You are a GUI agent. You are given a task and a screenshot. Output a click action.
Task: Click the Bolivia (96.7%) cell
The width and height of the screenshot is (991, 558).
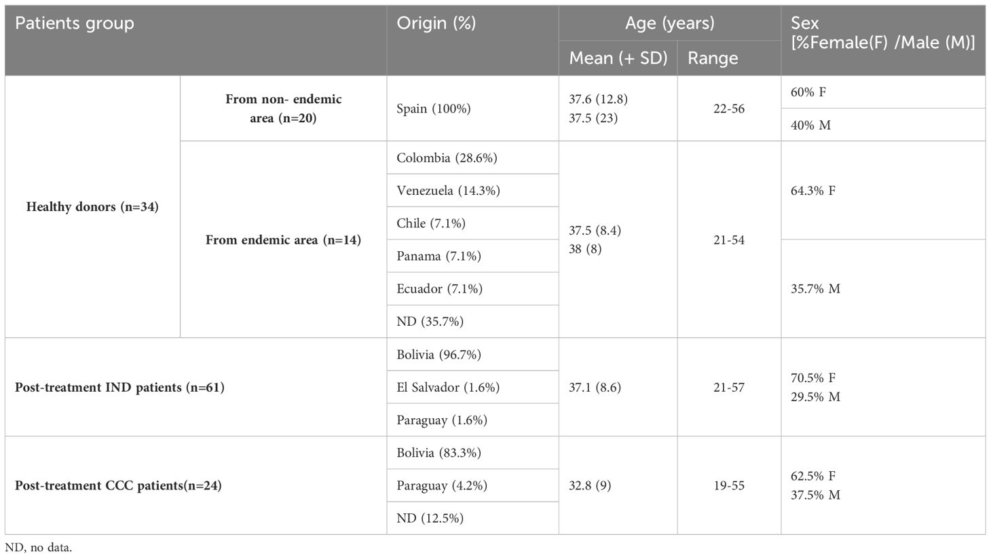[x=473, y=354]
